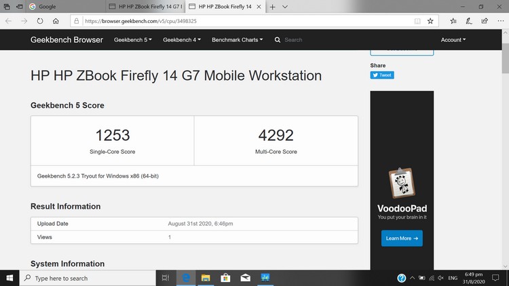Show hidden system tray icons
Viewport: 509px width, 286px height.
click(412, 278)
